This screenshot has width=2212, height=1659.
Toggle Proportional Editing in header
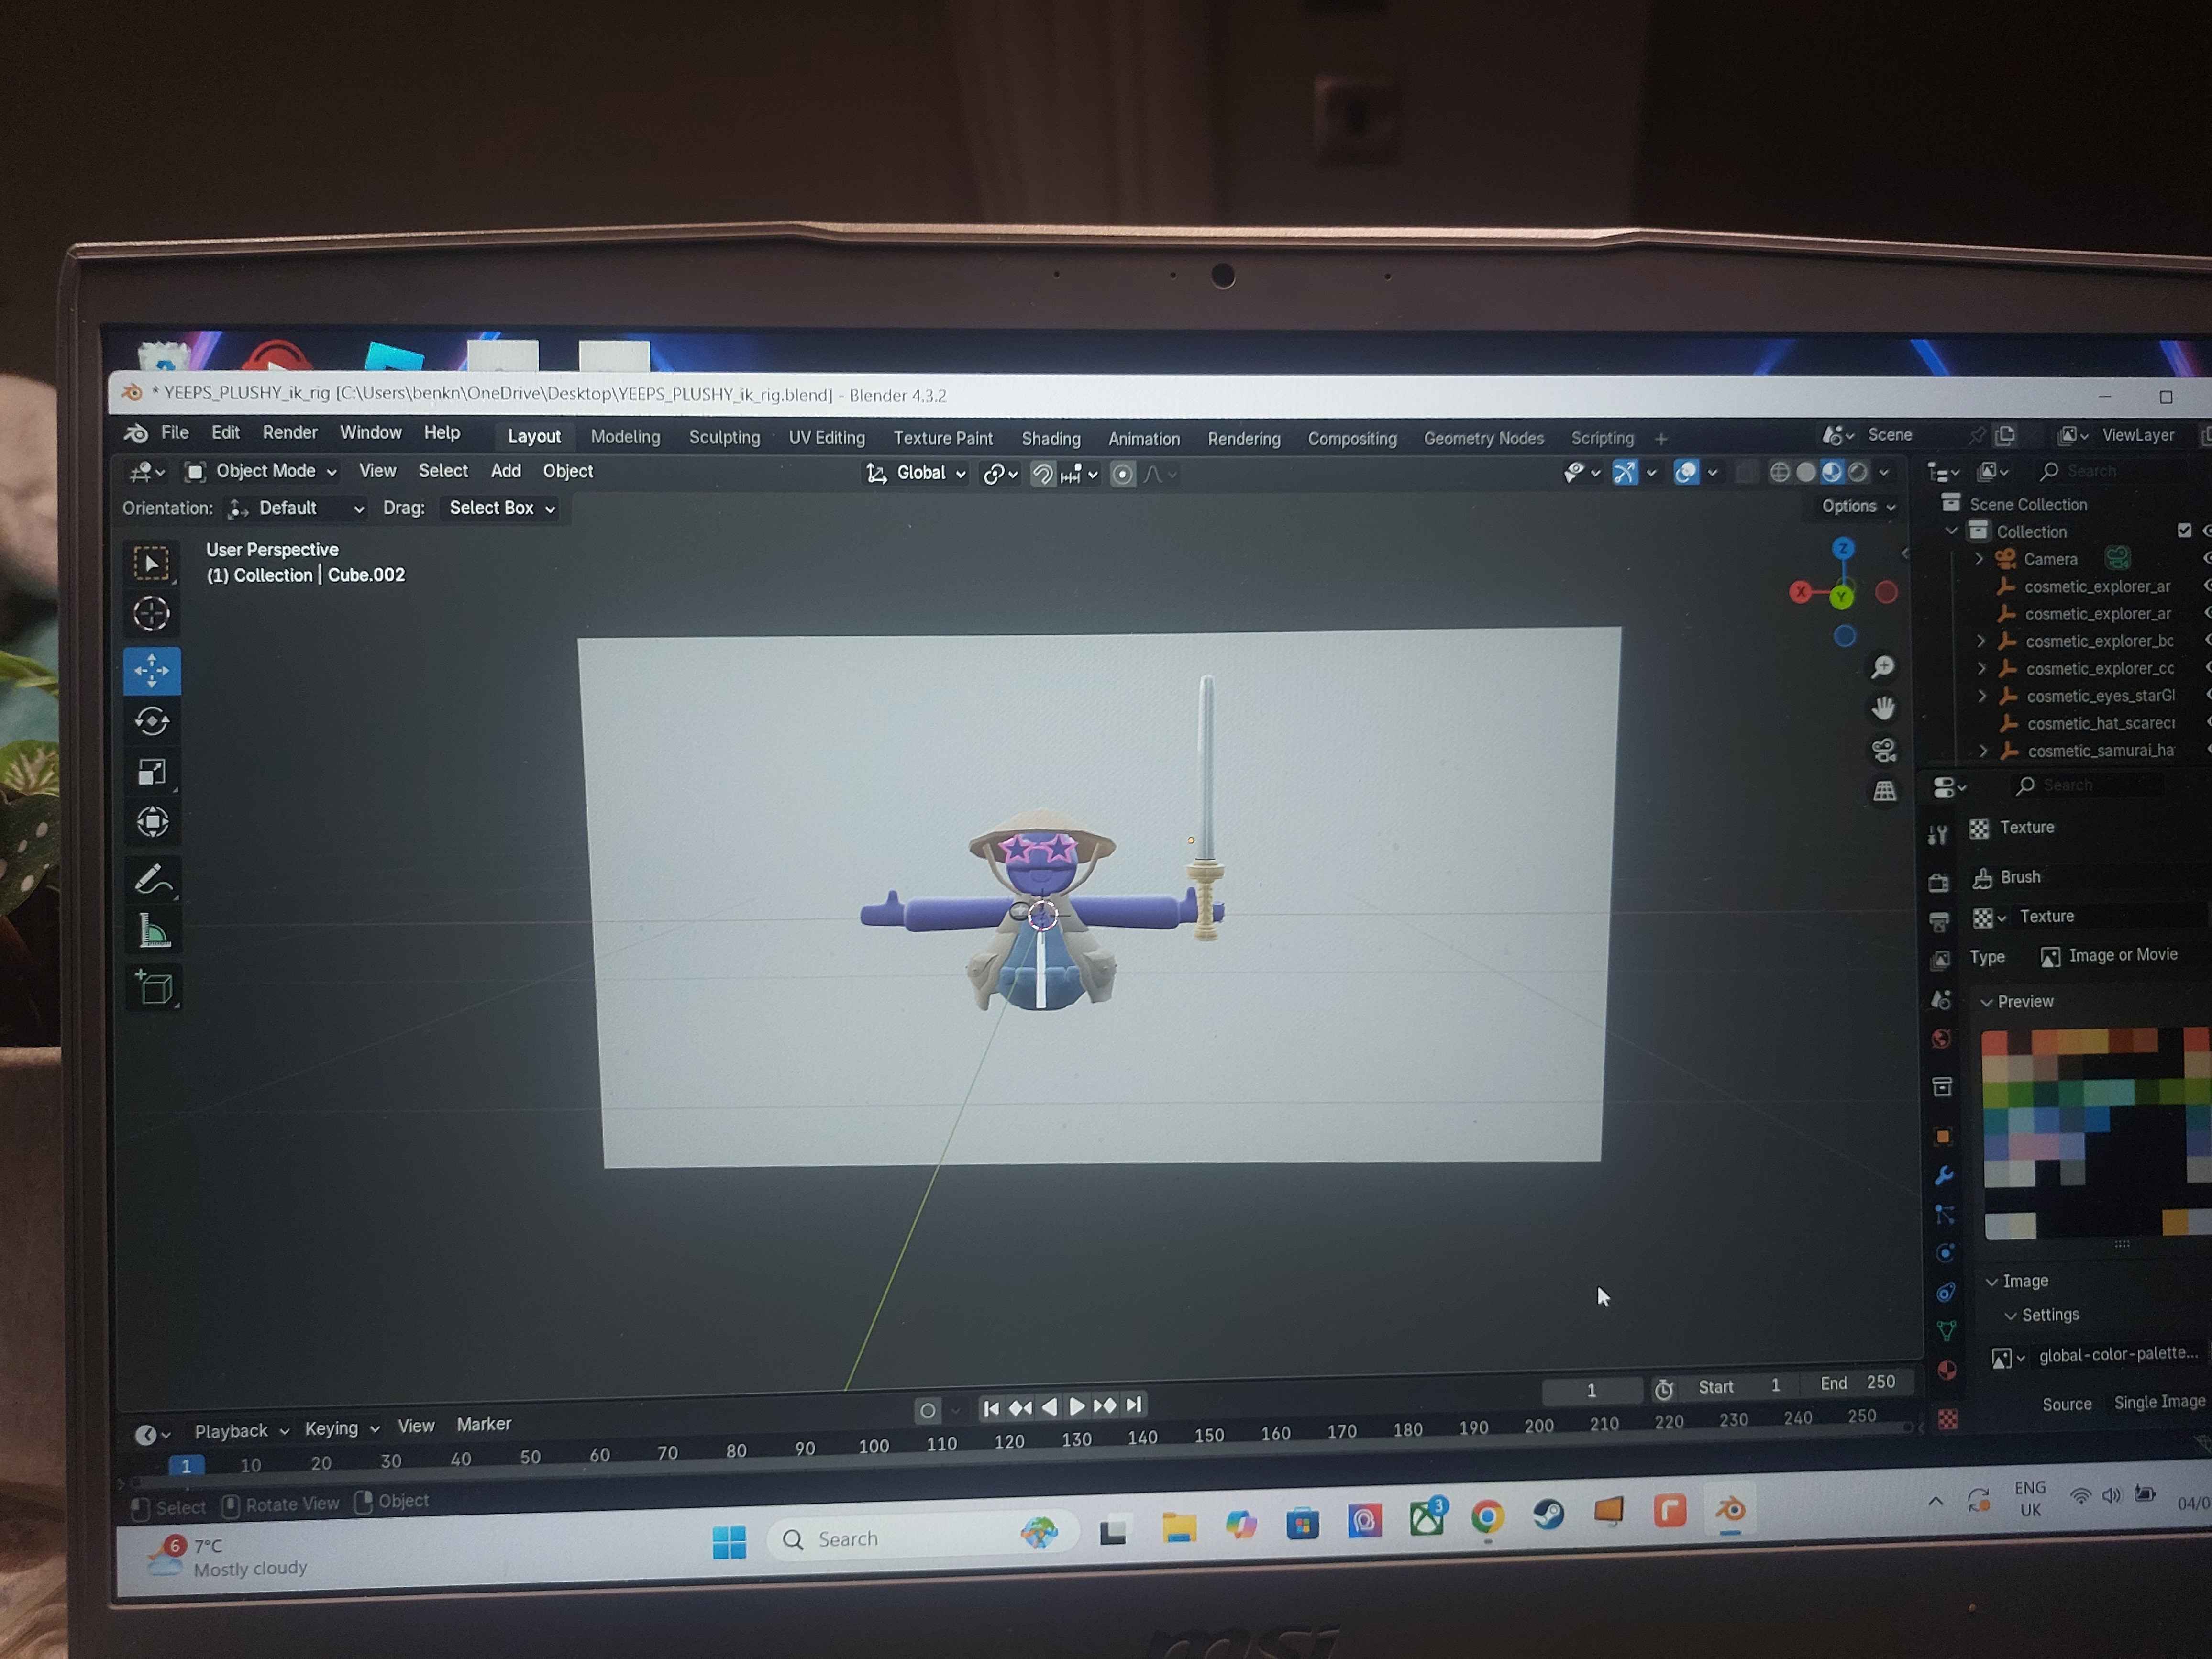[x=1123, y=474]
